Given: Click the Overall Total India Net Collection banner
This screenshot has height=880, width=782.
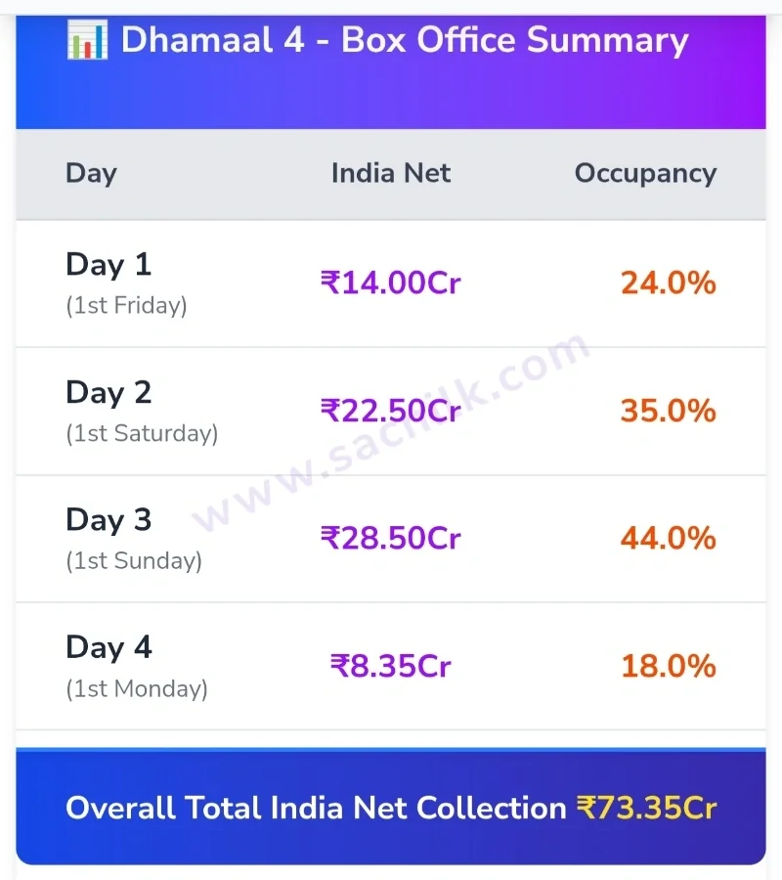Looking at the screenshot, I should click(x=391, y=807).
